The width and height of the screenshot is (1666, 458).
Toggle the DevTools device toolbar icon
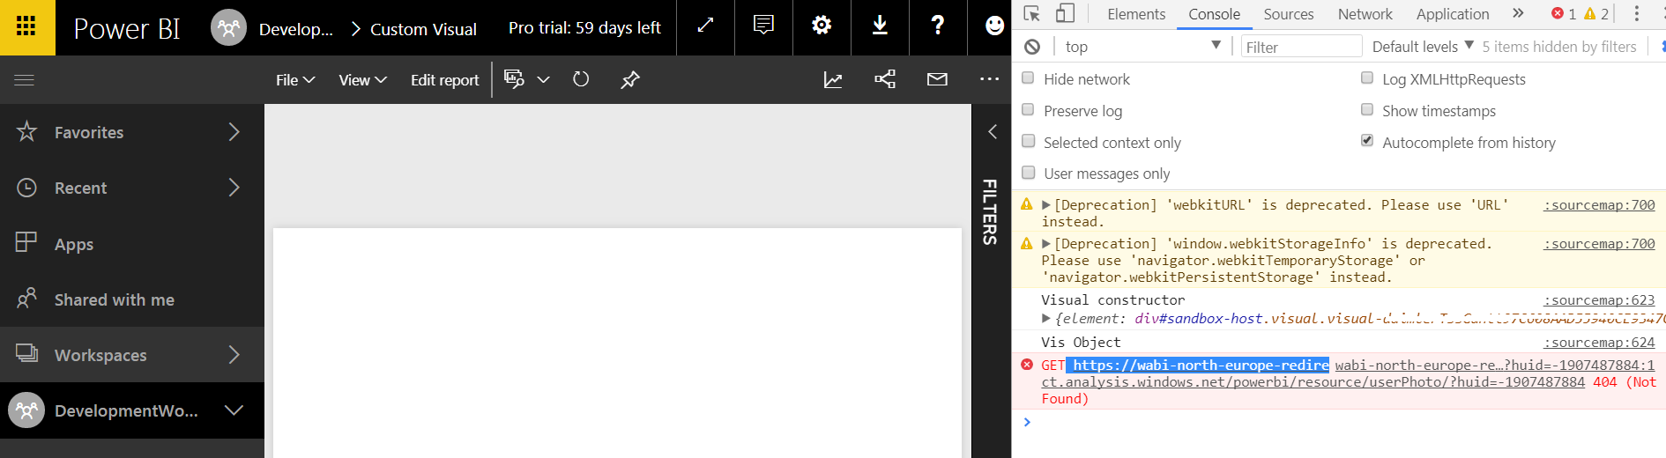click(x=1065, y=14)
